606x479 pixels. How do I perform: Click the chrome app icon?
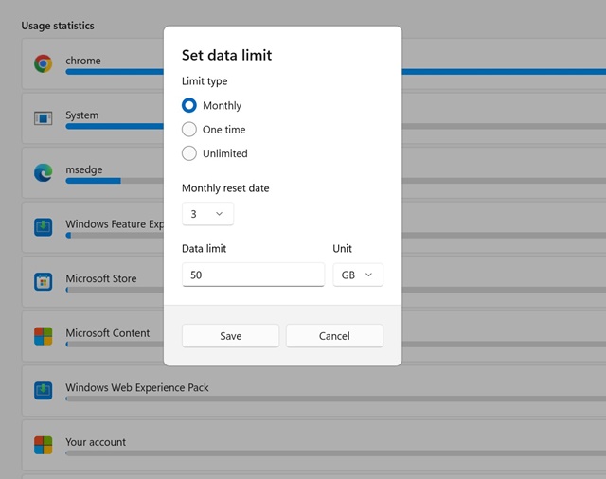[x=43, y=63]
